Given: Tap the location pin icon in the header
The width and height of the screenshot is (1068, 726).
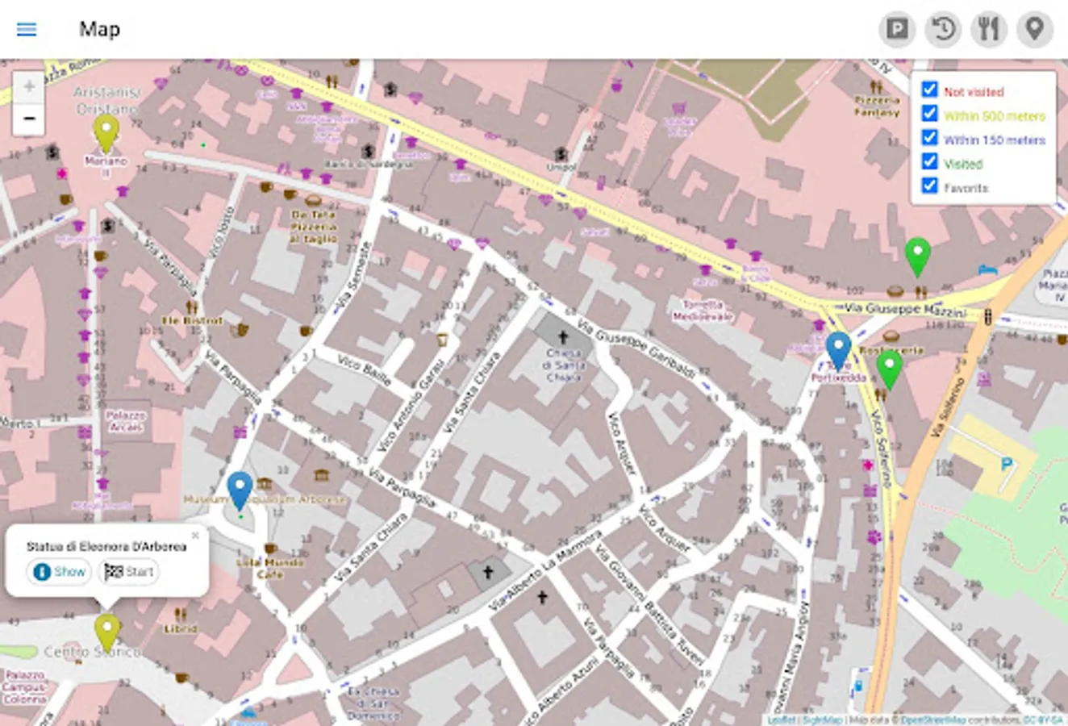Looking at the screenshot, I should [x=1034, y=30].
